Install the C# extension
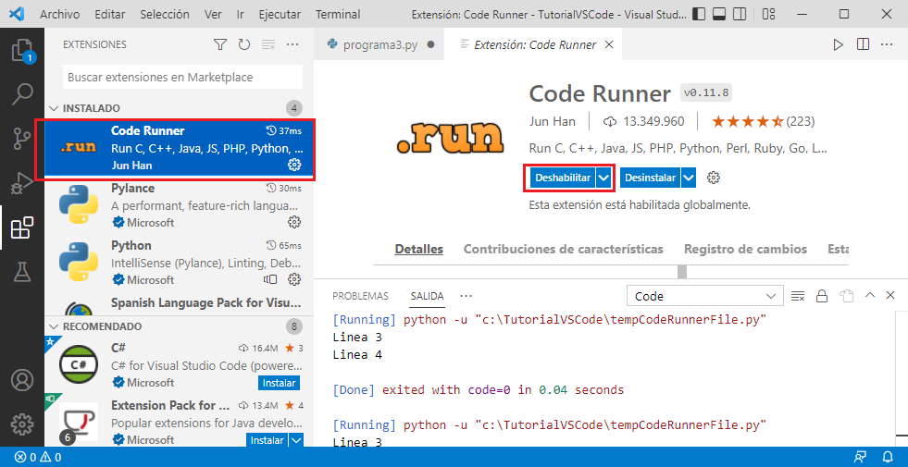This screenshot has width=908, height=467. point(279,383)
